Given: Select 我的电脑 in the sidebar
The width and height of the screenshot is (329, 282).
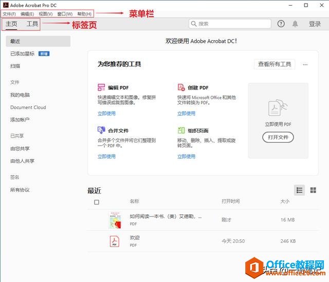Looking at the screenshot, I should [x=20, y=95].
